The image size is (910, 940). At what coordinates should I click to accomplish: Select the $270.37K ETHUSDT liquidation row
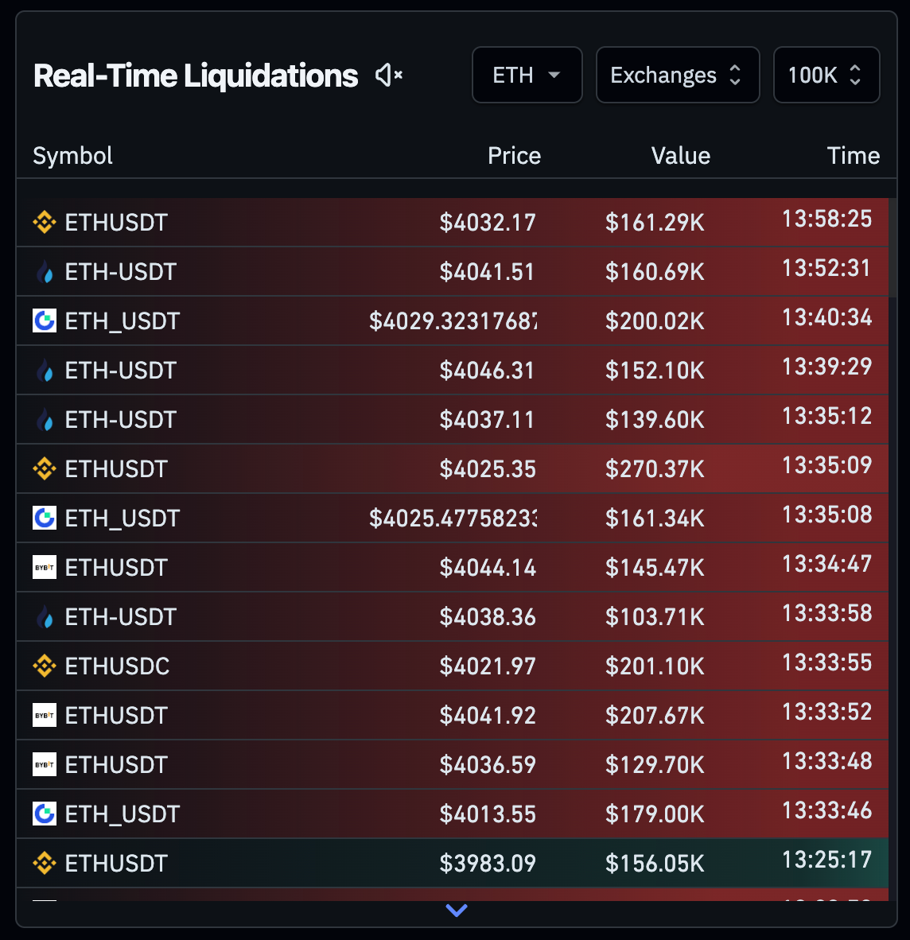[452, 469]
